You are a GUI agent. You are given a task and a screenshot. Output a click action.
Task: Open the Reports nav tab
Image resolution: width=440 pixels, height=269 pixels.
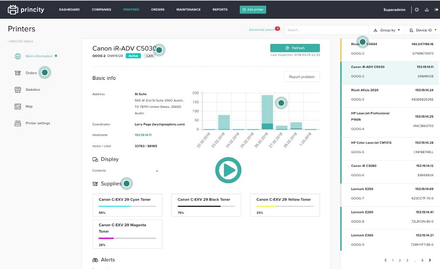220,9
